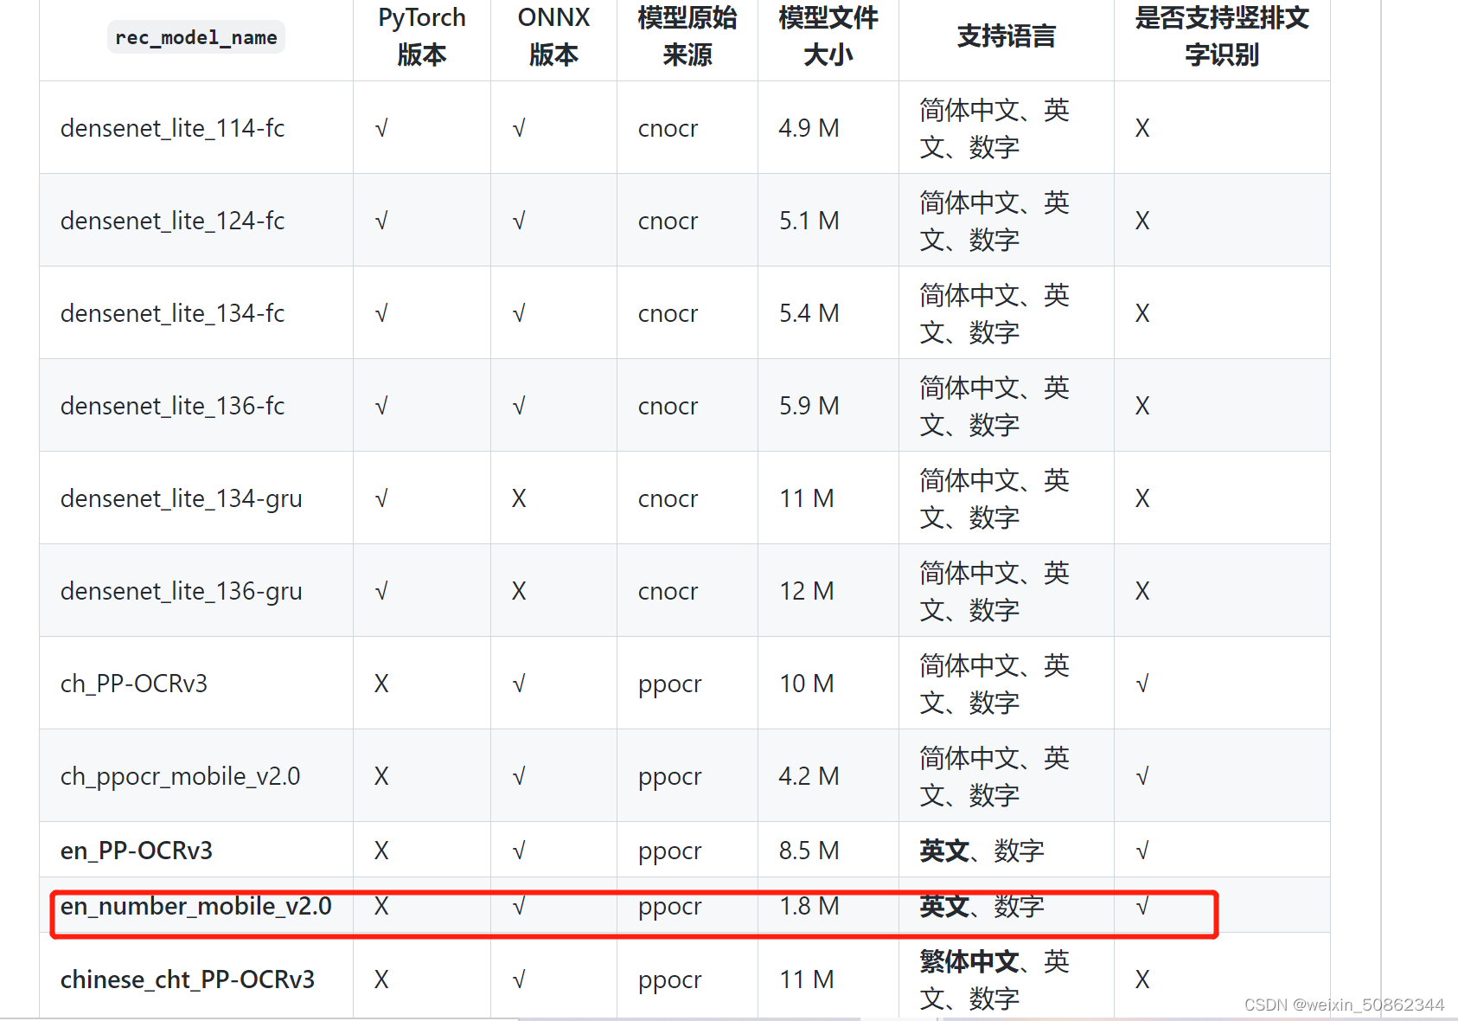Image resolution: width=1458 pixels, height=1021 pixels.
Task: Select the en_number_mobile_v2.0 model name
Action: point(196,906)
